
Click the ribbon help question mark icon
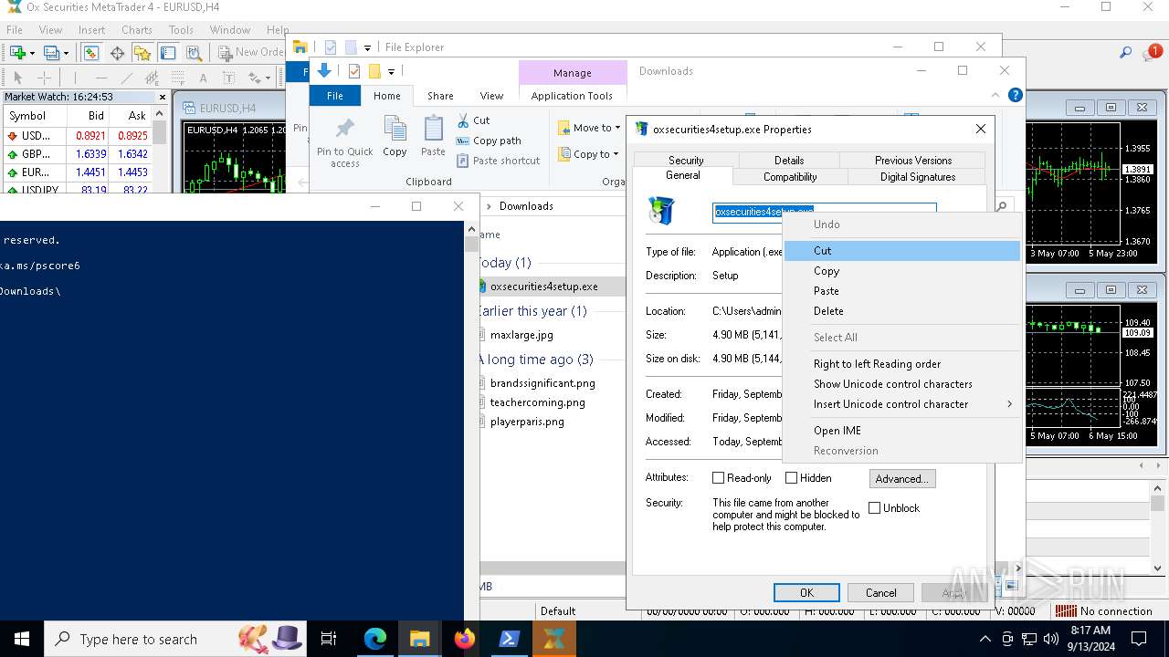point(1015,95)
